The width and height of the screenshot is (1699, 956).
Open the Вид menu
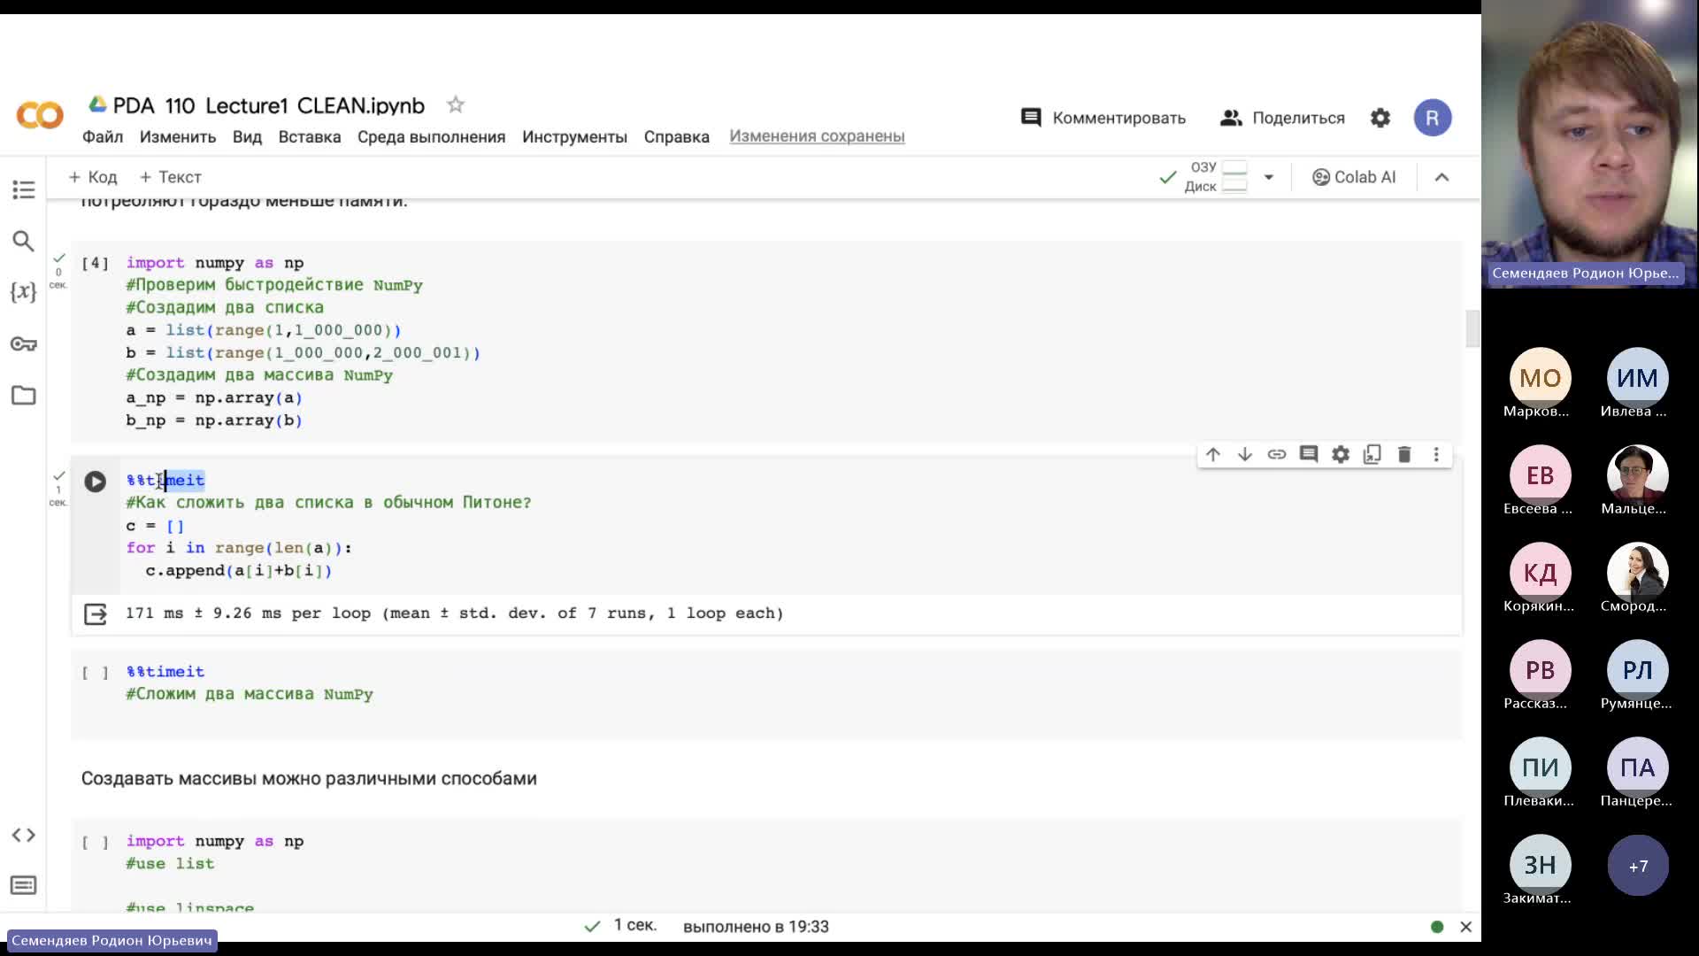tap(247, 136)
